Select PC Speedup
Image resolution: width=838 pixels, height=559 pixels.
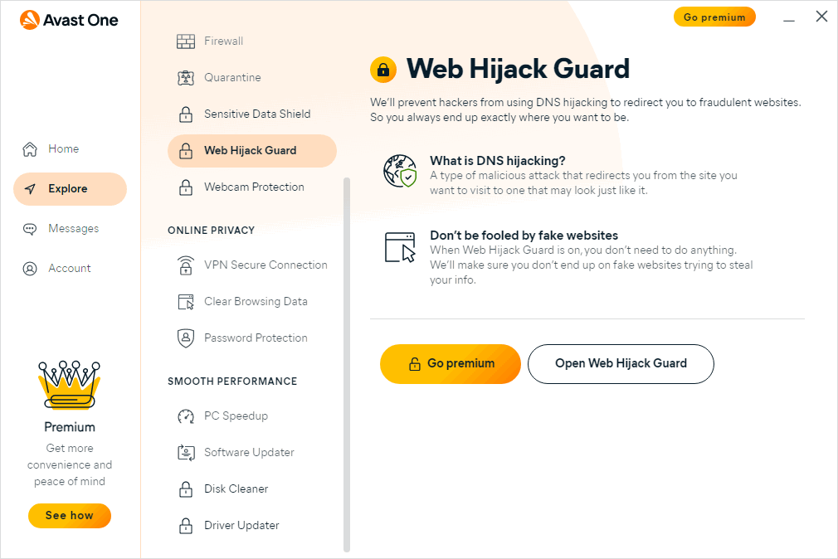(252, 416)
